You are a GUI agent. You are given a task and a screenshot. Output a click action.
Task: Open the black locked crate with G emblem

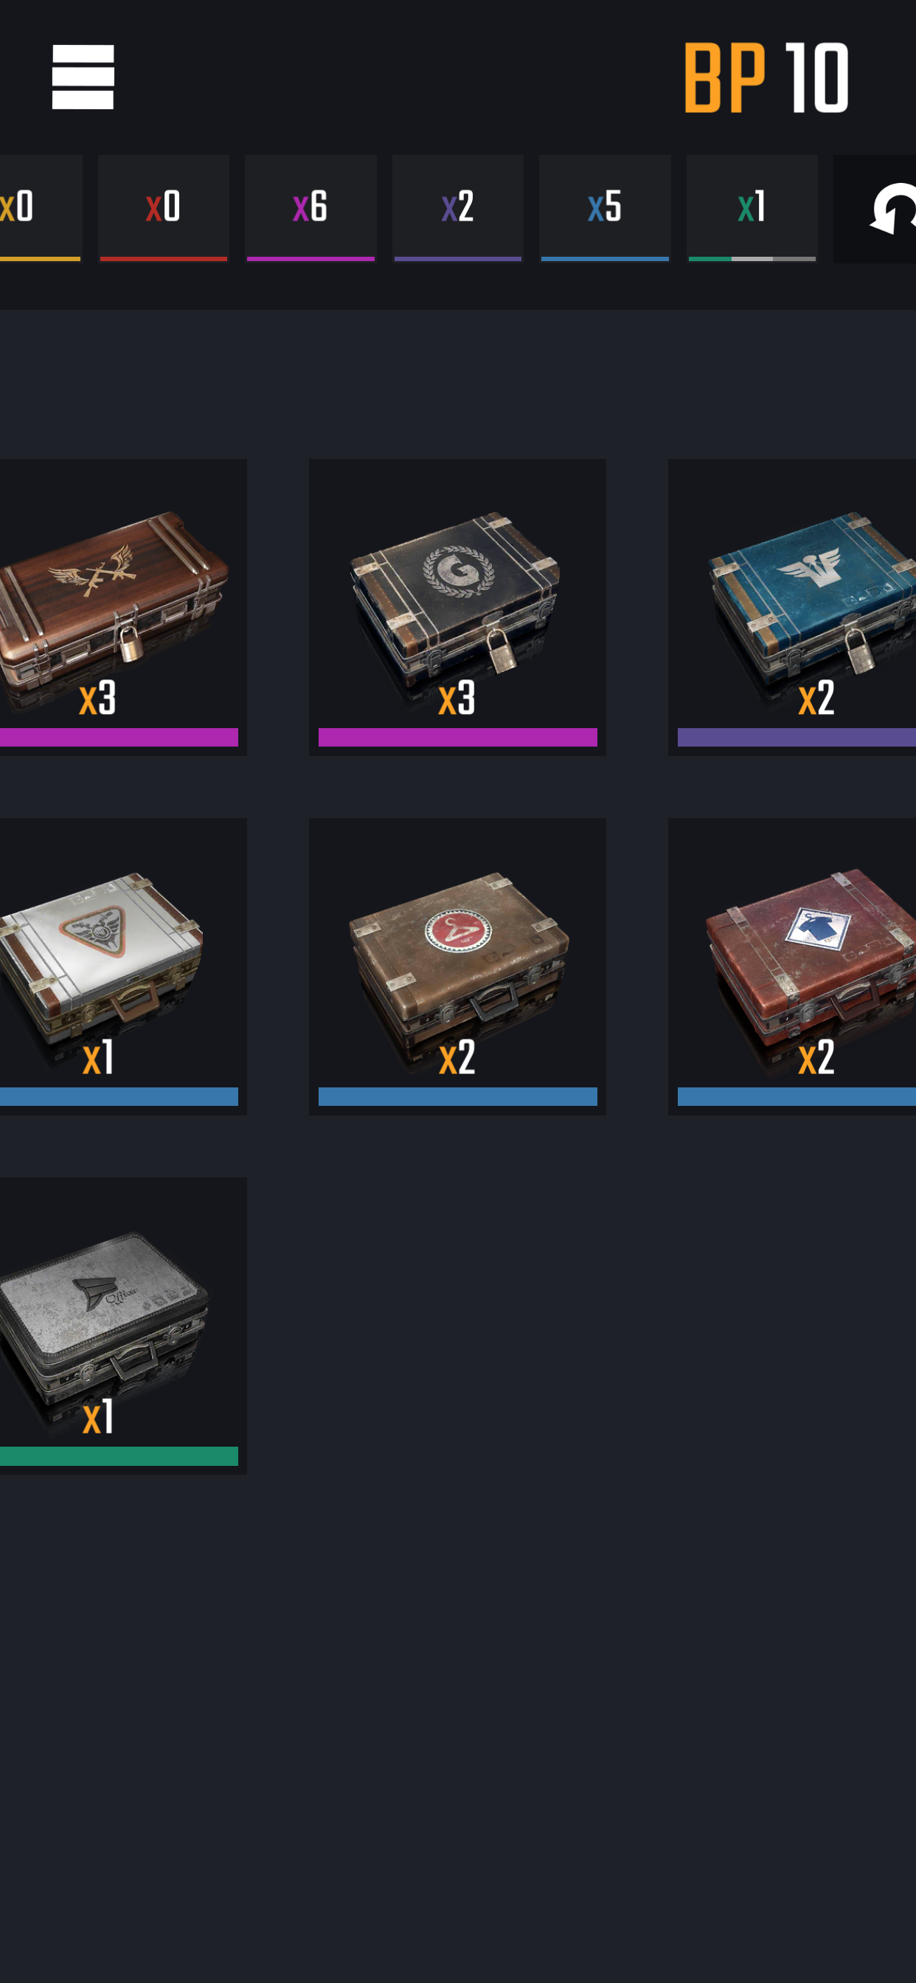[x=457, y=606]
